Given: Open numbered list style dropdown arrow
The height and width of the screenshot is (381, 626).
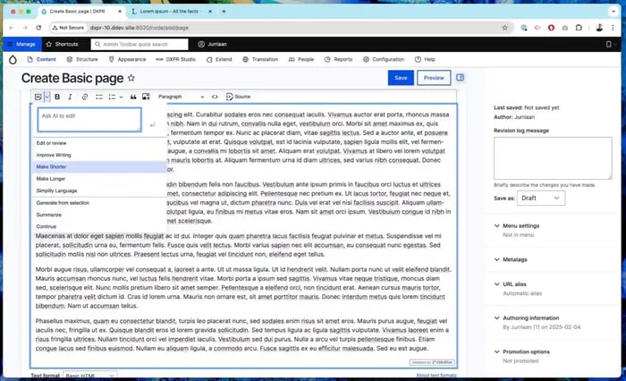Looking at the screenshot, I should pyautogui.click(x=121, y=97).
